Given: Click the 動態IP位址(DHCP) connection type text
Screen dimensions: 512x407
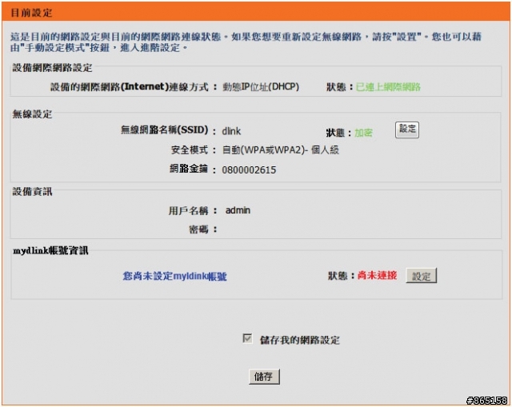Looking at the screenshot, I should point(261,87).
